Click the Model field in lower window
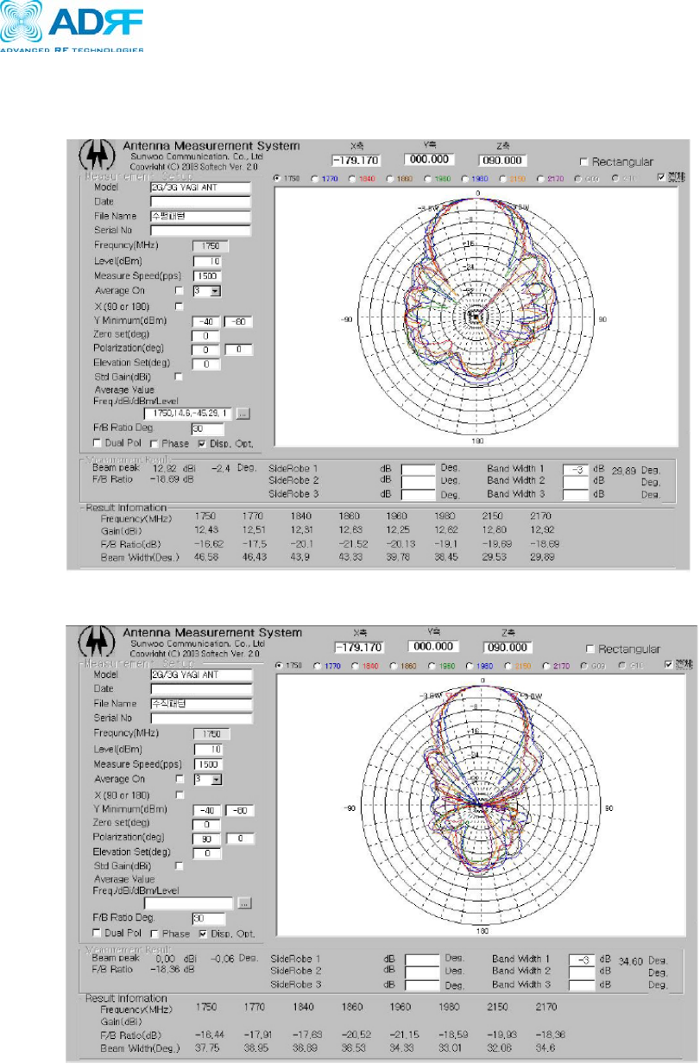The width and height of the screenshot is (700, 1064). click(x=201, y=674)
